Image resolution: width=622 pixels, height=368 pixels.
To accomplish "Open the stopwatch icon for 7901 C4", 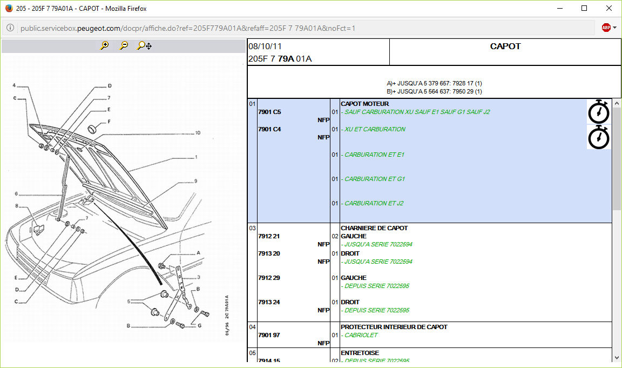I will click(598, 137).
